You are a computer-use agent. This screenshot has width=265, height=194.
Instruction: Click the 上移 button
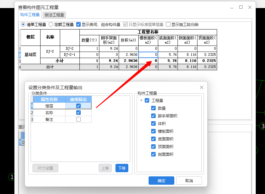point(105,168)
